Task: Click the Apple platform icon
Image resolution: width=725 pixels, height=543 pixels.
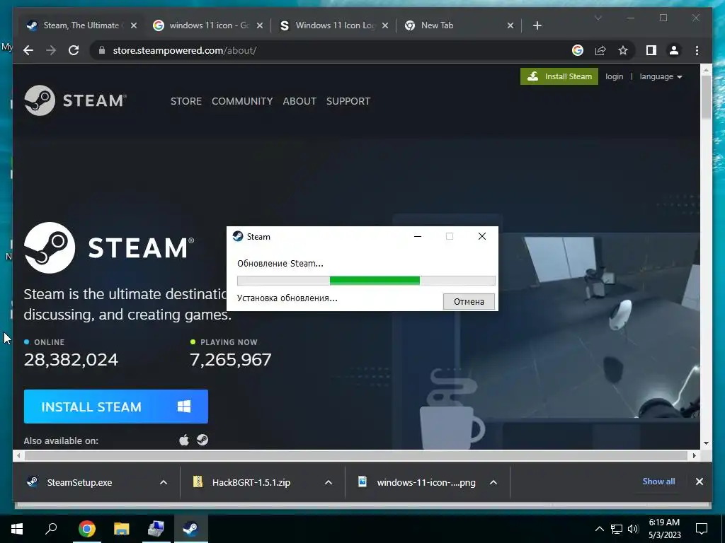Action: [x=184, y=440]
